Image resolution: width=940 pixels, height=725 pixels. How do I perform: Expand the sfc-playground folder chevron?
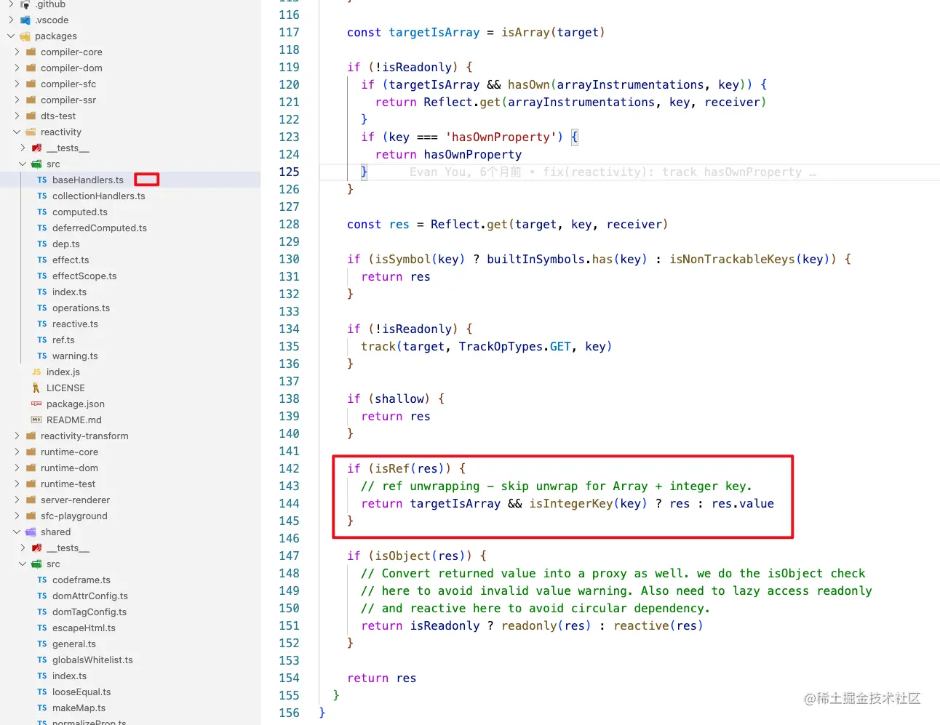(x=17, y=516)
